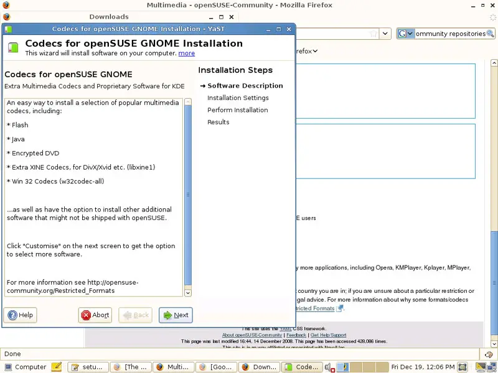Click the '* Java' codec line
The height and width of the screenshot is (373, 498).
point(16,139)
